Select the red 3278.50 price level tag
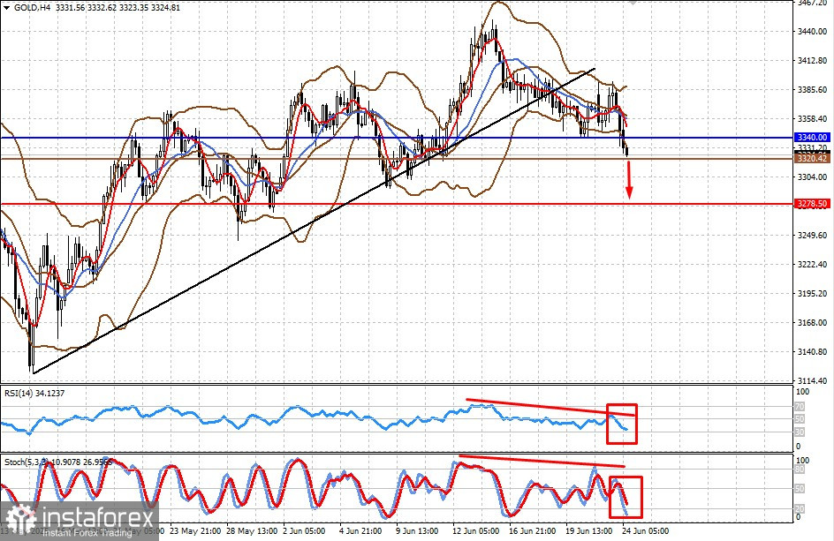This screenshot has height=541, width=834. click(x=812, y=204)
